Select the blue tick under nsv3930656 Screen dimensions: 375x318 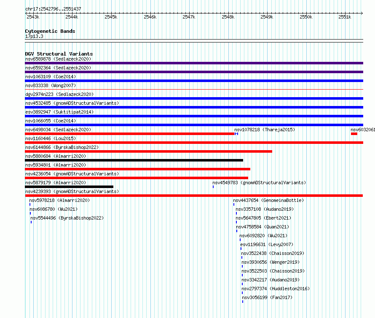(242, 266)
